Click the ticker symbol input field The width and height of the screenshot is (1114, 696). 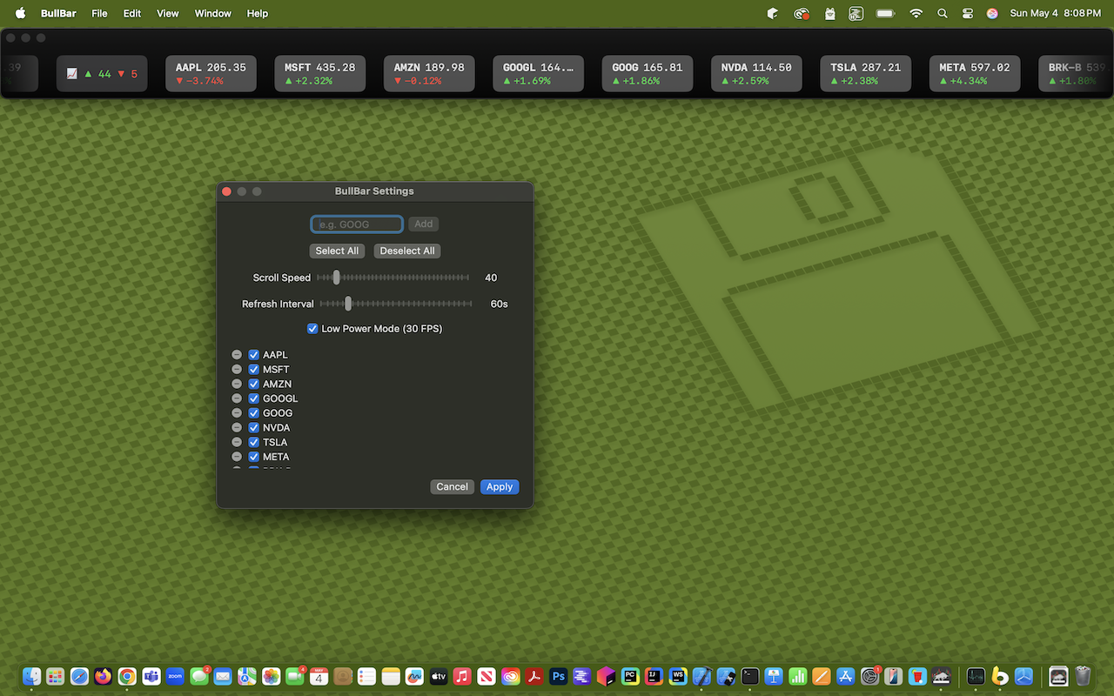[x=356, y=224]
